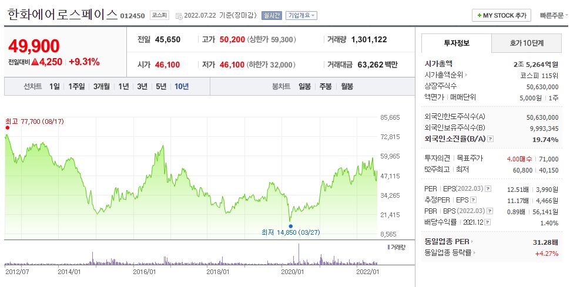Image resolution: width=570 pixels, height=287 pixels.
Task: Select the 1일 line chart period
Action: [x=55, y=86]
